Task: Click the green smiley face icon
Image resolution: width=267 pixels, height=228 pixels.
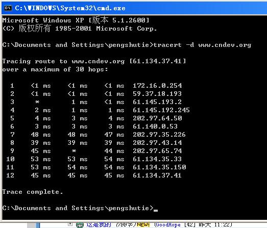Action: pos(80,225)
